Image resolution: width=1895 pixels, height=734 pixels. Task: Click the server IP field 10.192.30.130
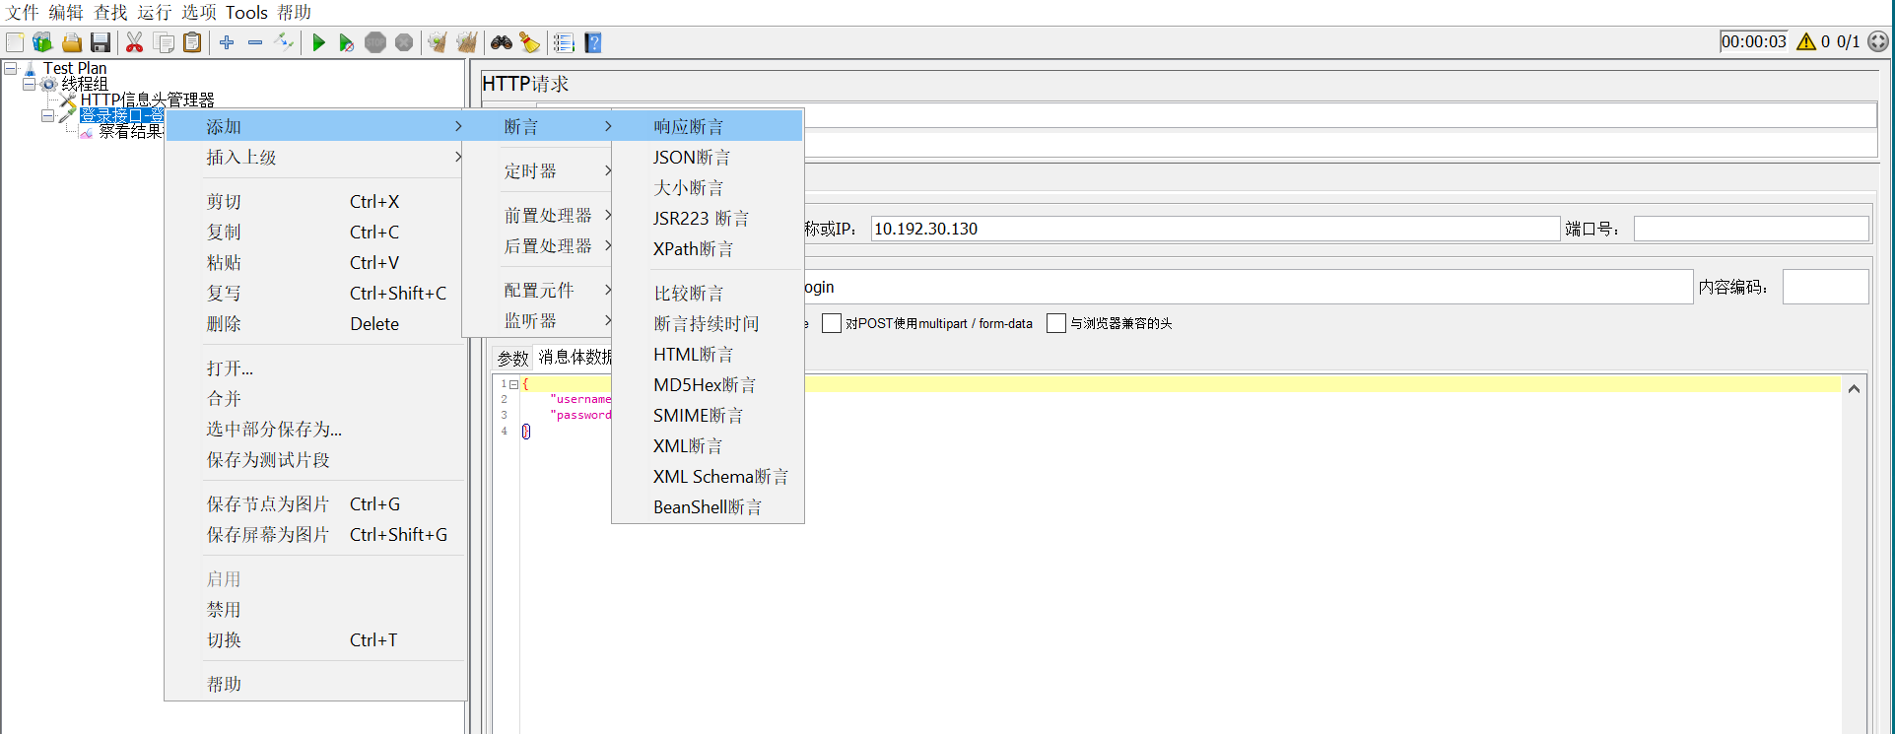[x=1215, y=229]
